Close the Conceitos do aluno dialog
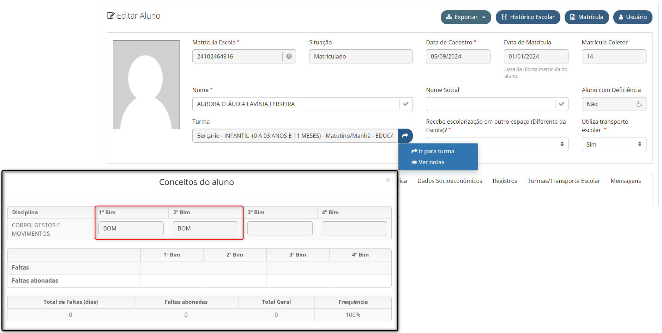The image size is (662, 333). coord(388,180)
